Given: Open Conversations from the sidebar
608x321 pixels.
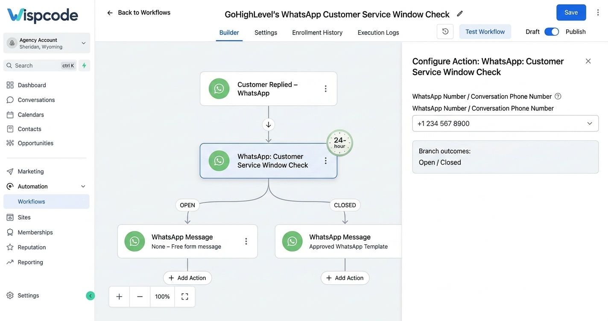Looking at the screenshot, I should [36, 100].
